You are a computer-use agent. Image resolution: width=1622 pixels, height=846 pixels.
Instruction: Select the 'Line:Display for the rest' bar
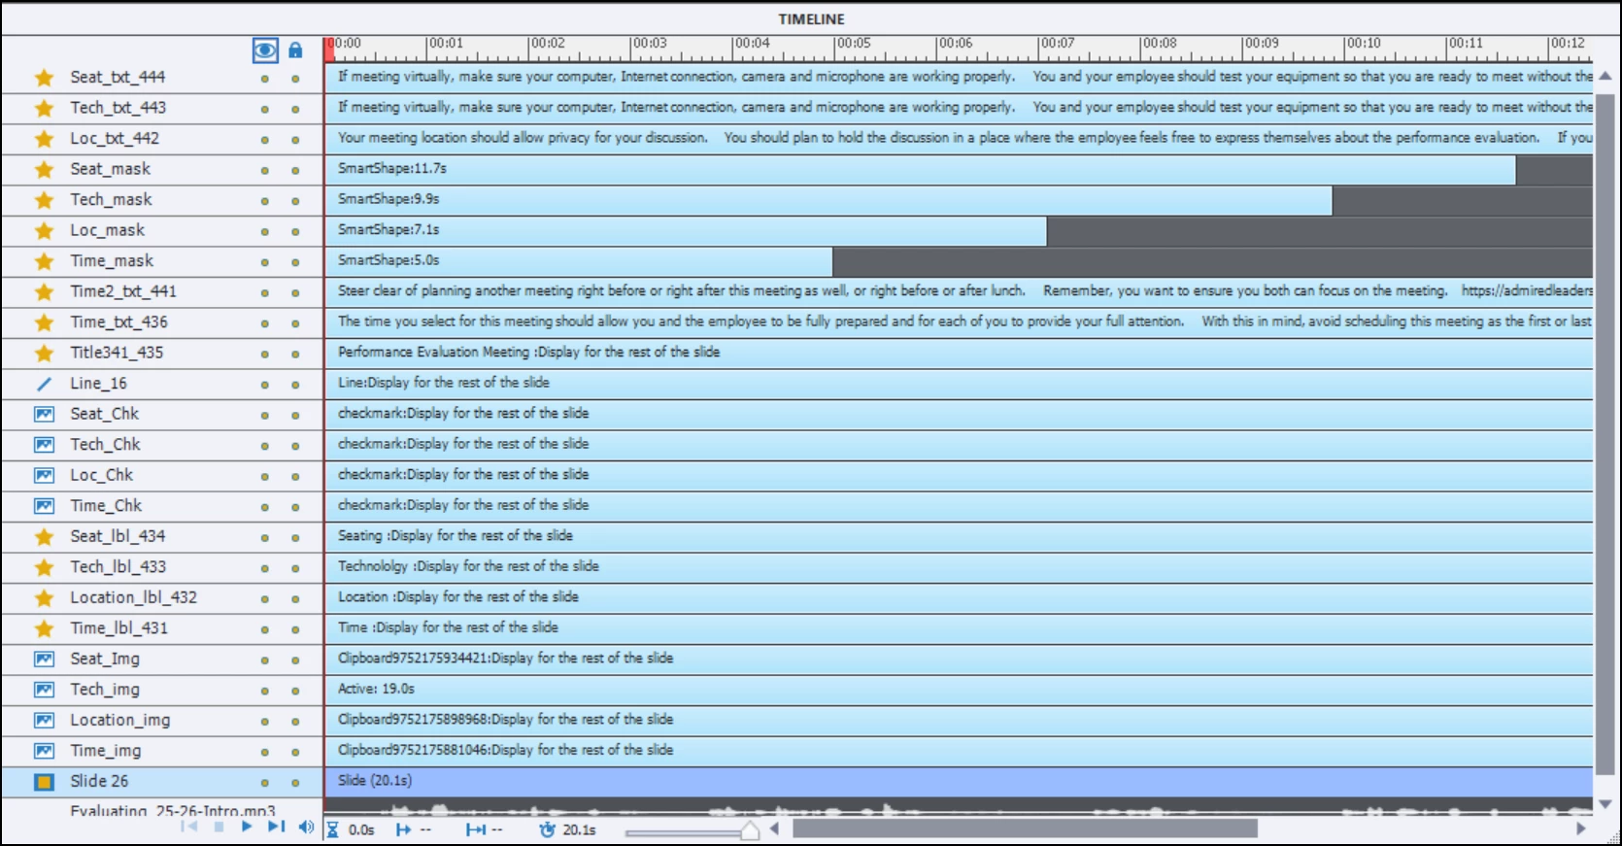point(960,383)
